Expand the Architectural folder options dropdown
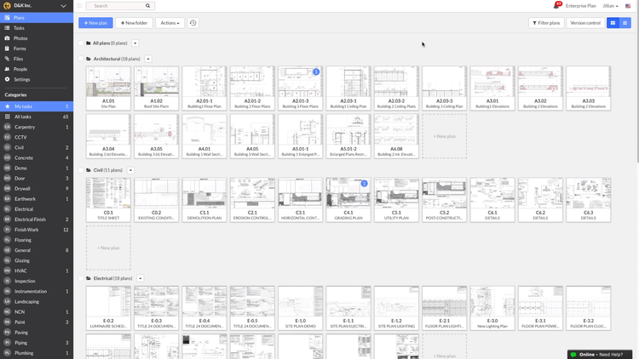This screenshot has height=359, width=639. pyautogui.click(x=148, y=59)
